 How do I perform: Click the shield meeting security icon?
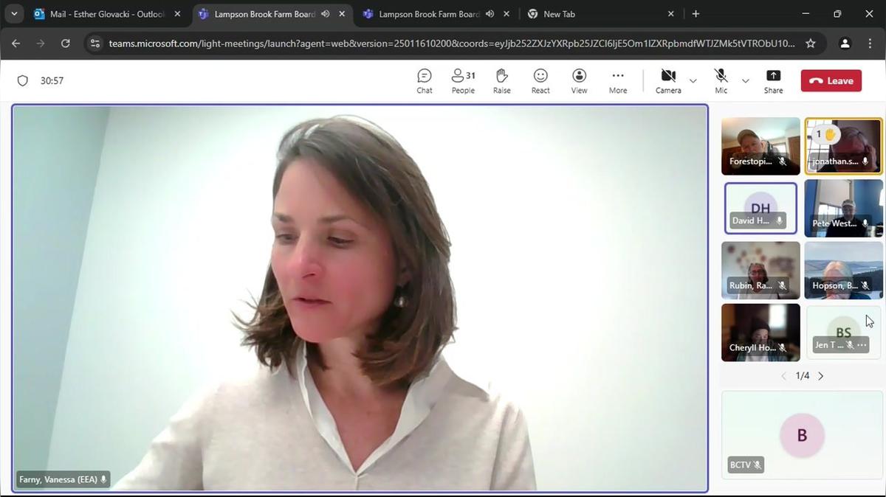(x=23, y=81)
